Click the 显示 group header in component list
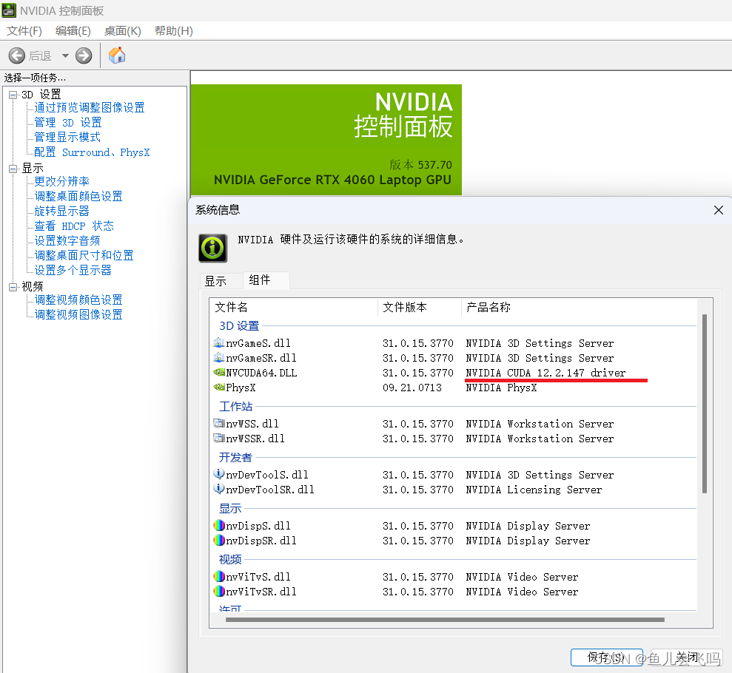The image size is (732, 673). [x=230, y=508]
